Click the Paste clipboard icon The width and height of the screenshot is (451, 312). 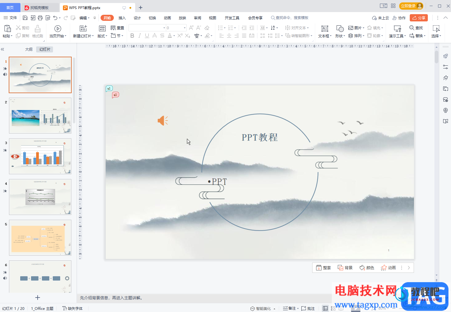(7, 28)
